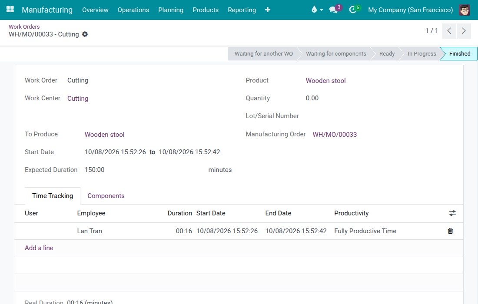This screenshot has height=304, width=478.
Task: Go to next record arrow
Action: [x=464, y=31]
